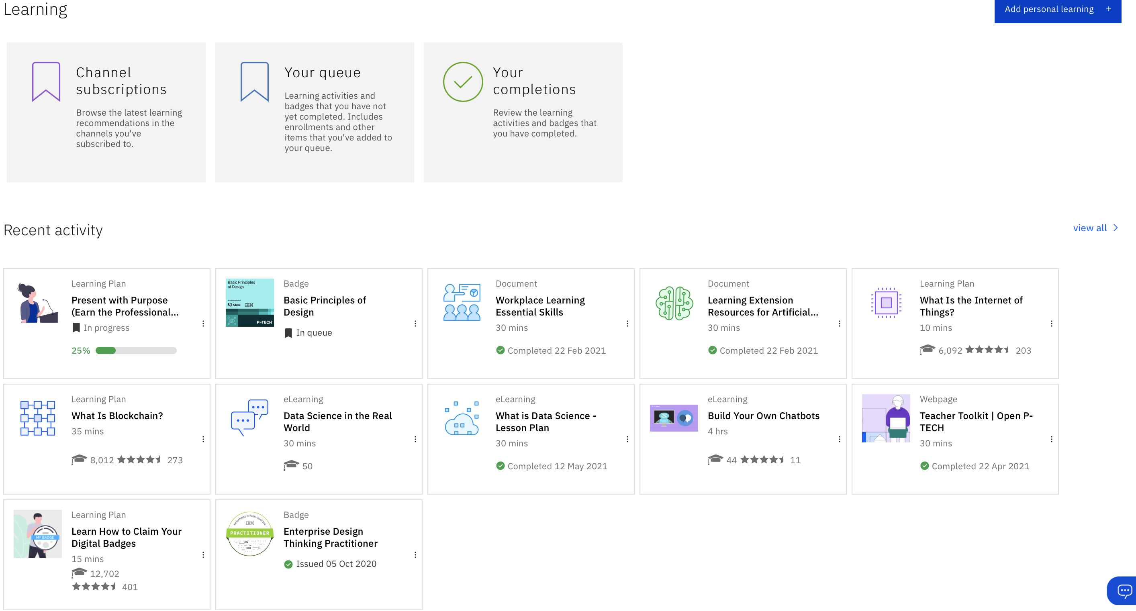Click the Build Your Own Chatbots thumbnail
Image resolution: width=1136 pixels, height=611 pixels.
point(674,418)
